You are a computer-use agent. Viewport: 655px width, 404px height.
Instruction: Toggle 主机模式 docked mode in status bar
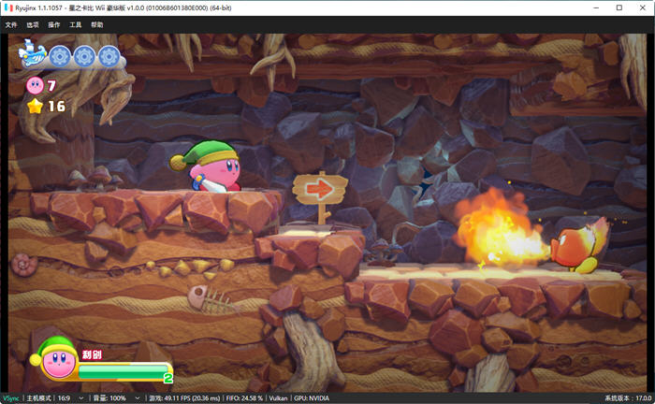(x=39, y=398)
